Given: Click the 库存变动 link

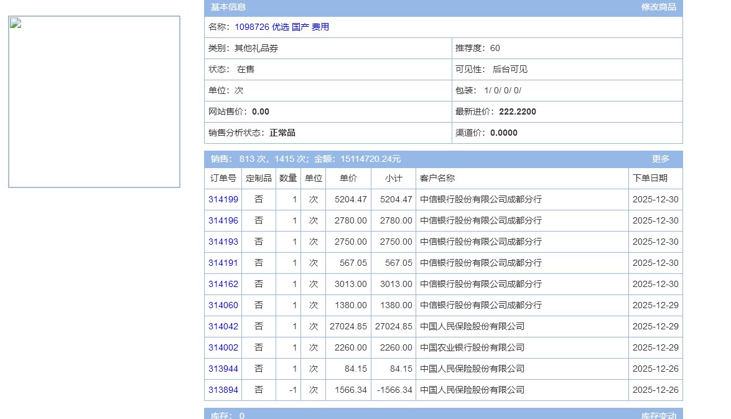Looking at the screenshot, I should point(658,415).
